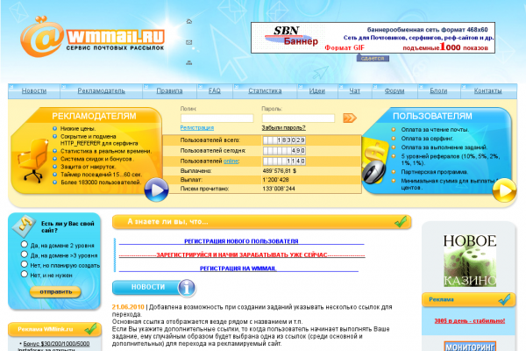Click the blue arrow under Рекламодателям

click(x=156, y=190)
